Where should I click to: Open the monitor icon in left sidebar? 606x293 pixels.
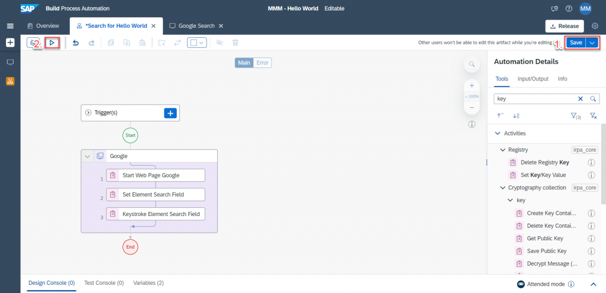[11, 62]
